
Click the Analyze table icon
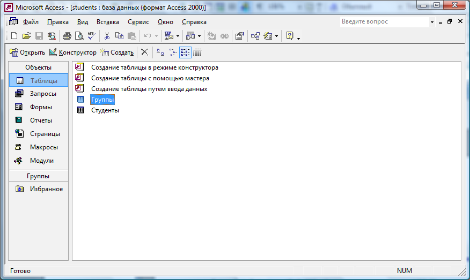click(190, 36)
